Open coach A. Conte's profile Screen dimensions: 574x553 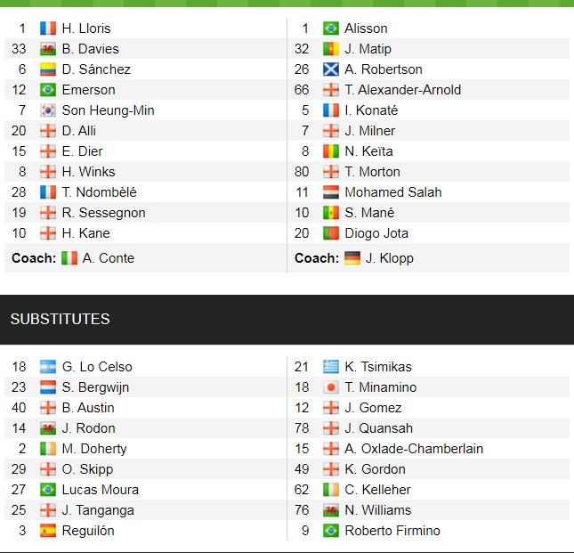click(x=109, y=258)
